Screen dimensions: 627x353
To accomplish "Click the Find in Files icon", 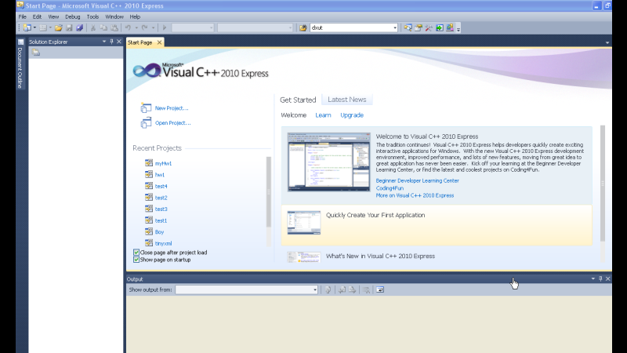I will 303,27.
